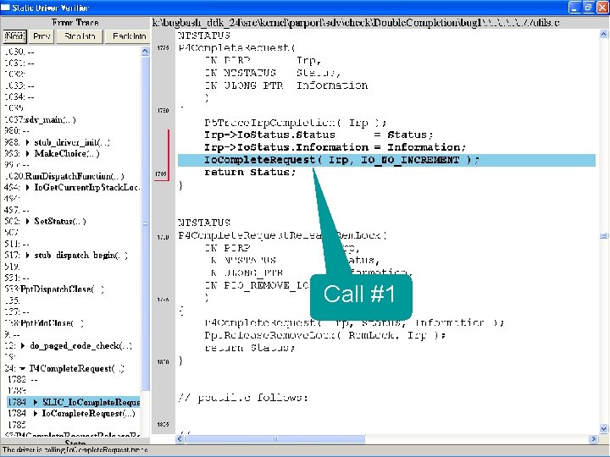Click the Static Driver Verifier title bar icon
Image resolution: width=610 pixels, height=457 pixels.
5,8
